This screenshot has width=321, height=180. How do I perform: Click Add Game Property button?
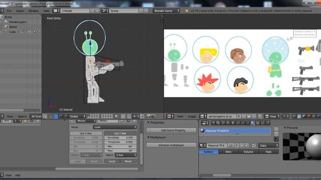(x=172, y=130)
